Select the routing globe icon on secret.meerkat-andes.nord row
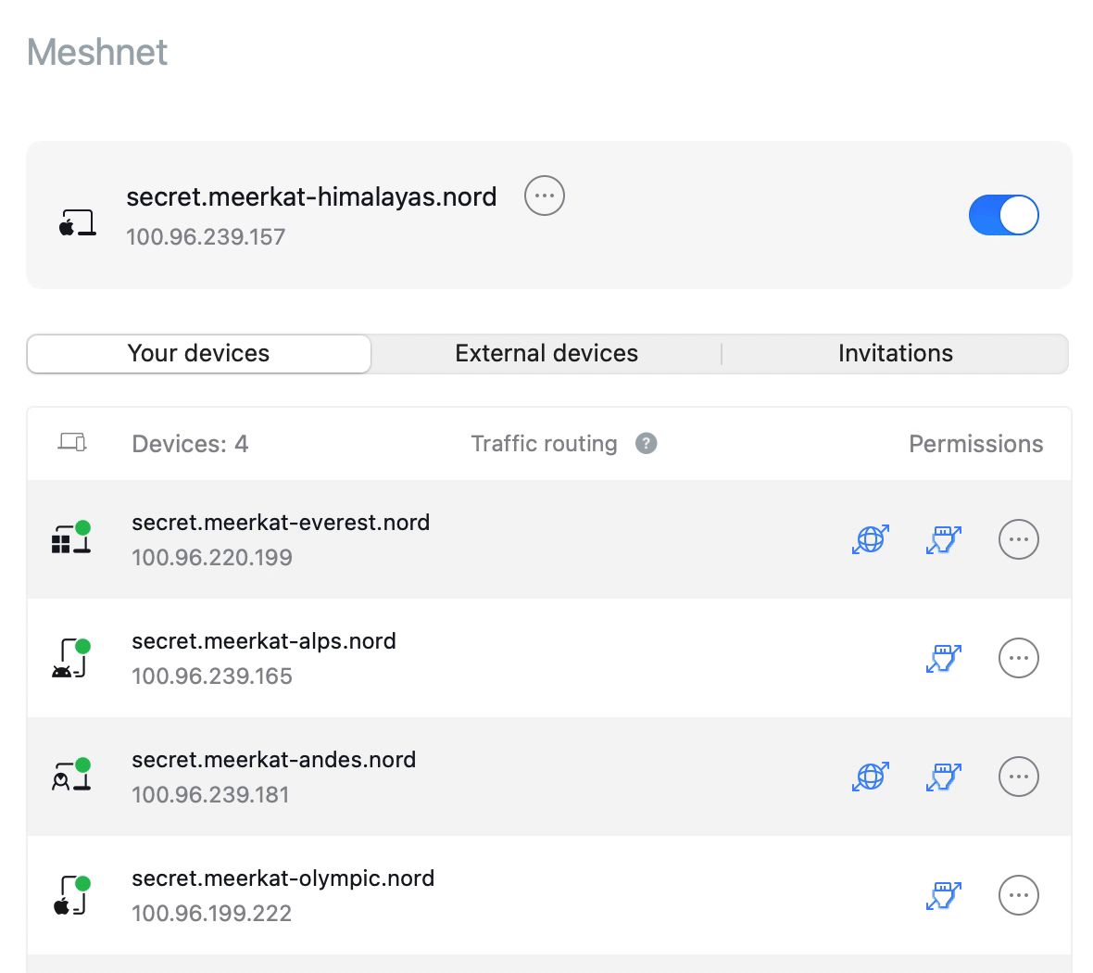 tap(870, 777)
